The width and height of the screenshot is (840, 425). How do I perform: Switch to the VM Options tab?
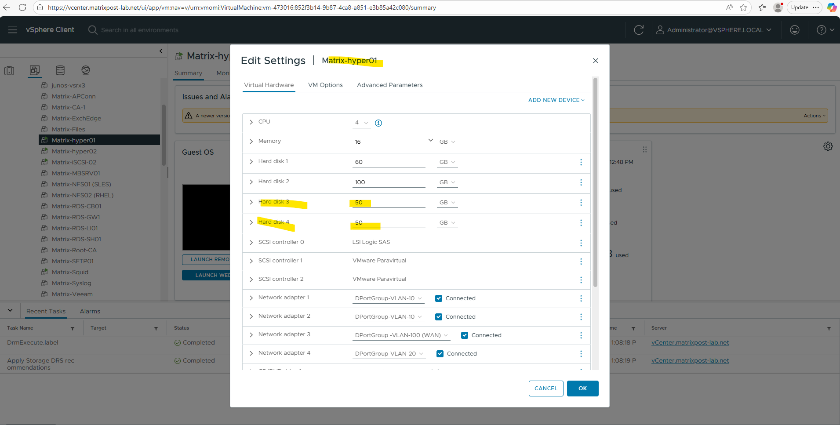tap(325, 85)
